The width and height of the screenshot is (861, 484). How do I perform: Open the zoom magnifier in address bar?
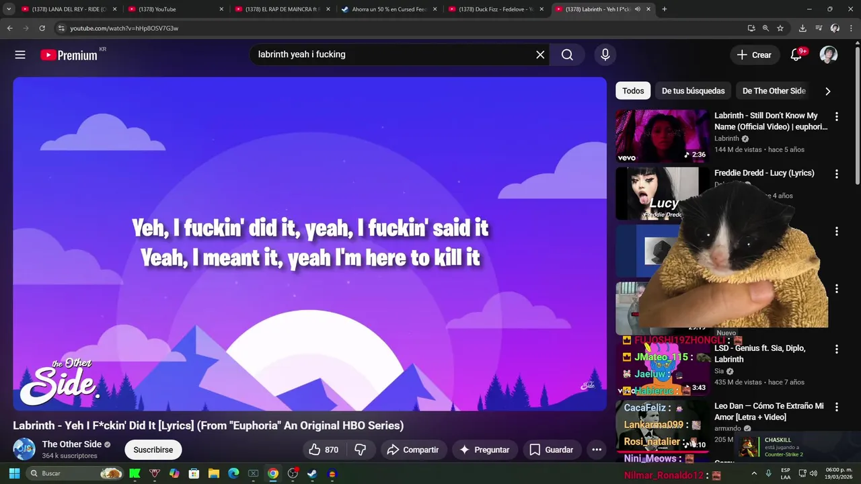765,28
